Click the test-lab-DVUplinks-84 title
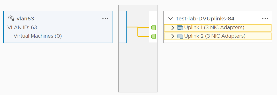This screenshot has width=277, height=95. [205, 19]
